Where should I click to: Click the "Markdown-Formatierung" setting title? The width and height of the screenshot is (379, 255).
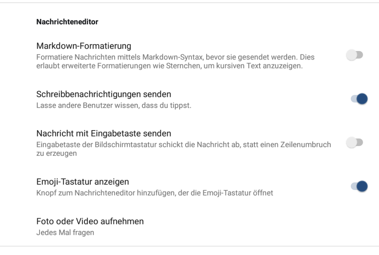(84, 46)
